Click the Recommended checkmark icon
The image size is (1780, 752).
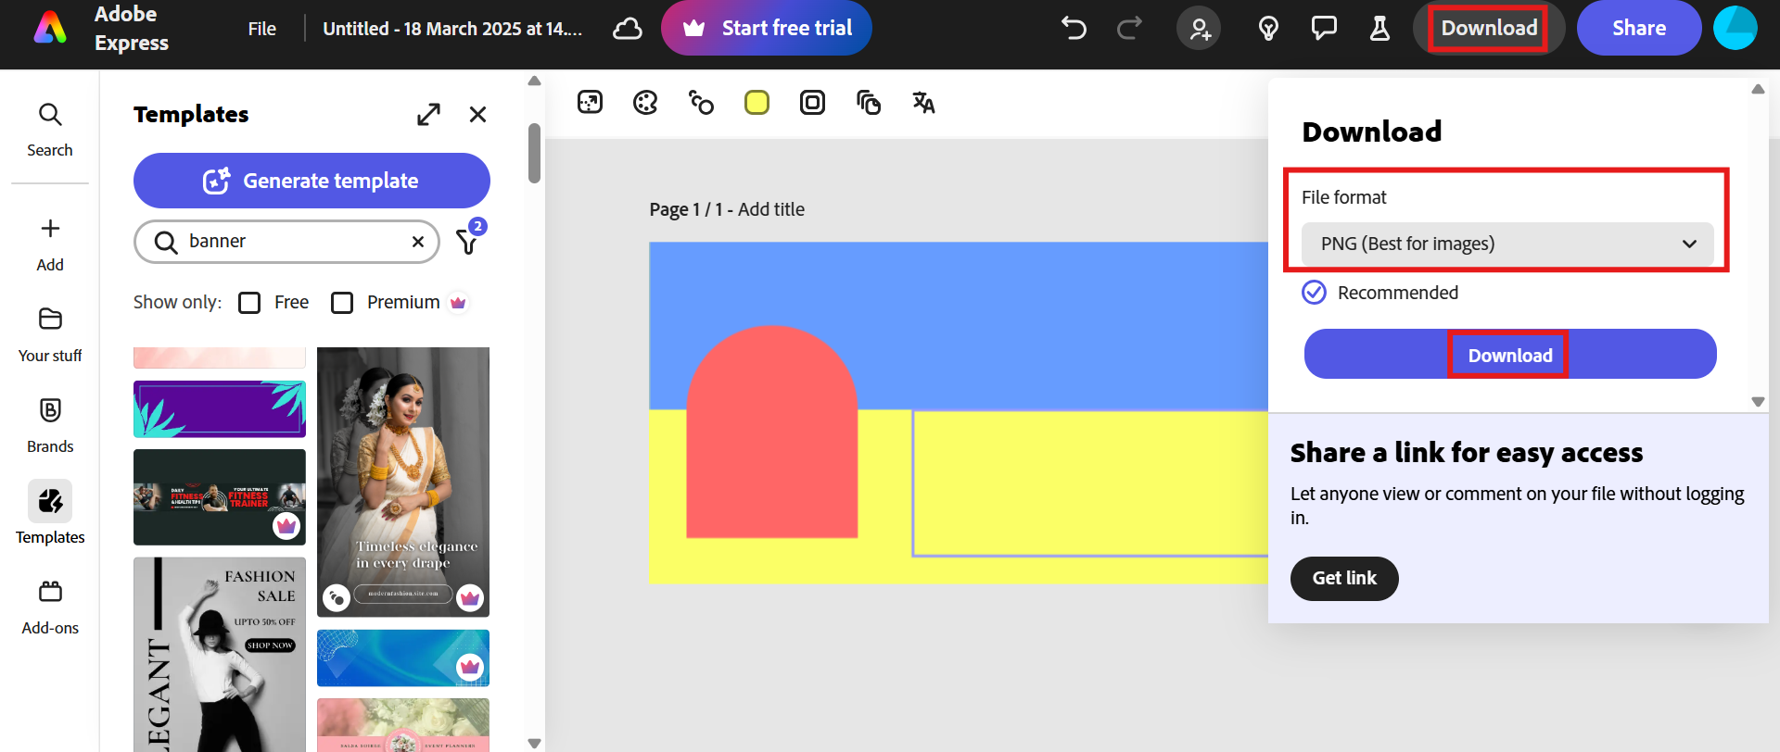point(1314,293)
